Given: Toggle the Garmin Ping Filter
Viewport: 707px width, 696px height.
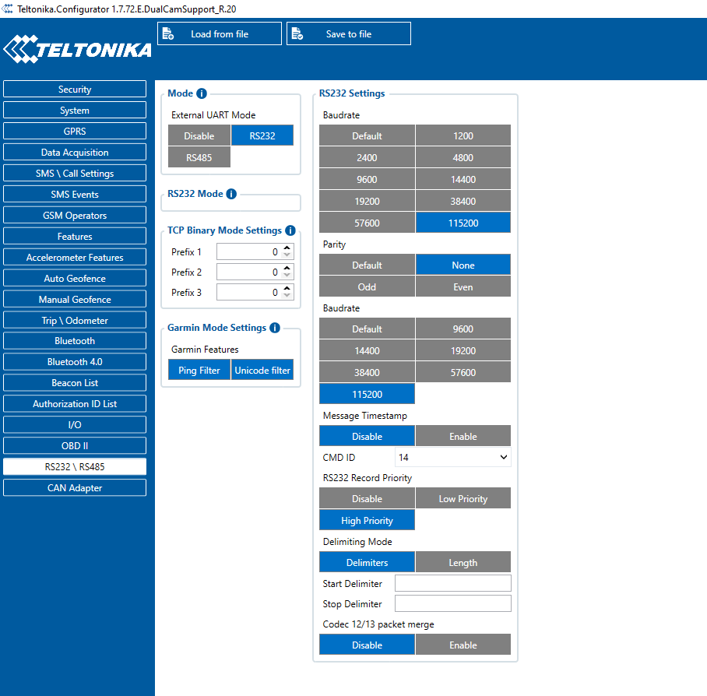Looking at the screenshot, I should coord(199,370).
